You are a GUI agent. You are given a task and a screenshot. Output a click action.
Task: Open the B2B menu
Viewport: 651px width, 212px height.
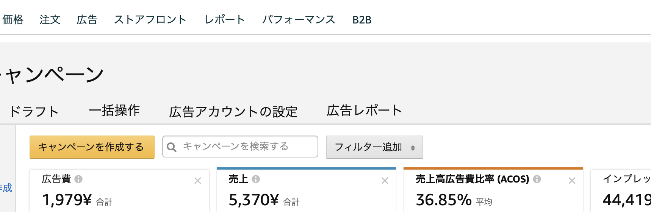362,20
